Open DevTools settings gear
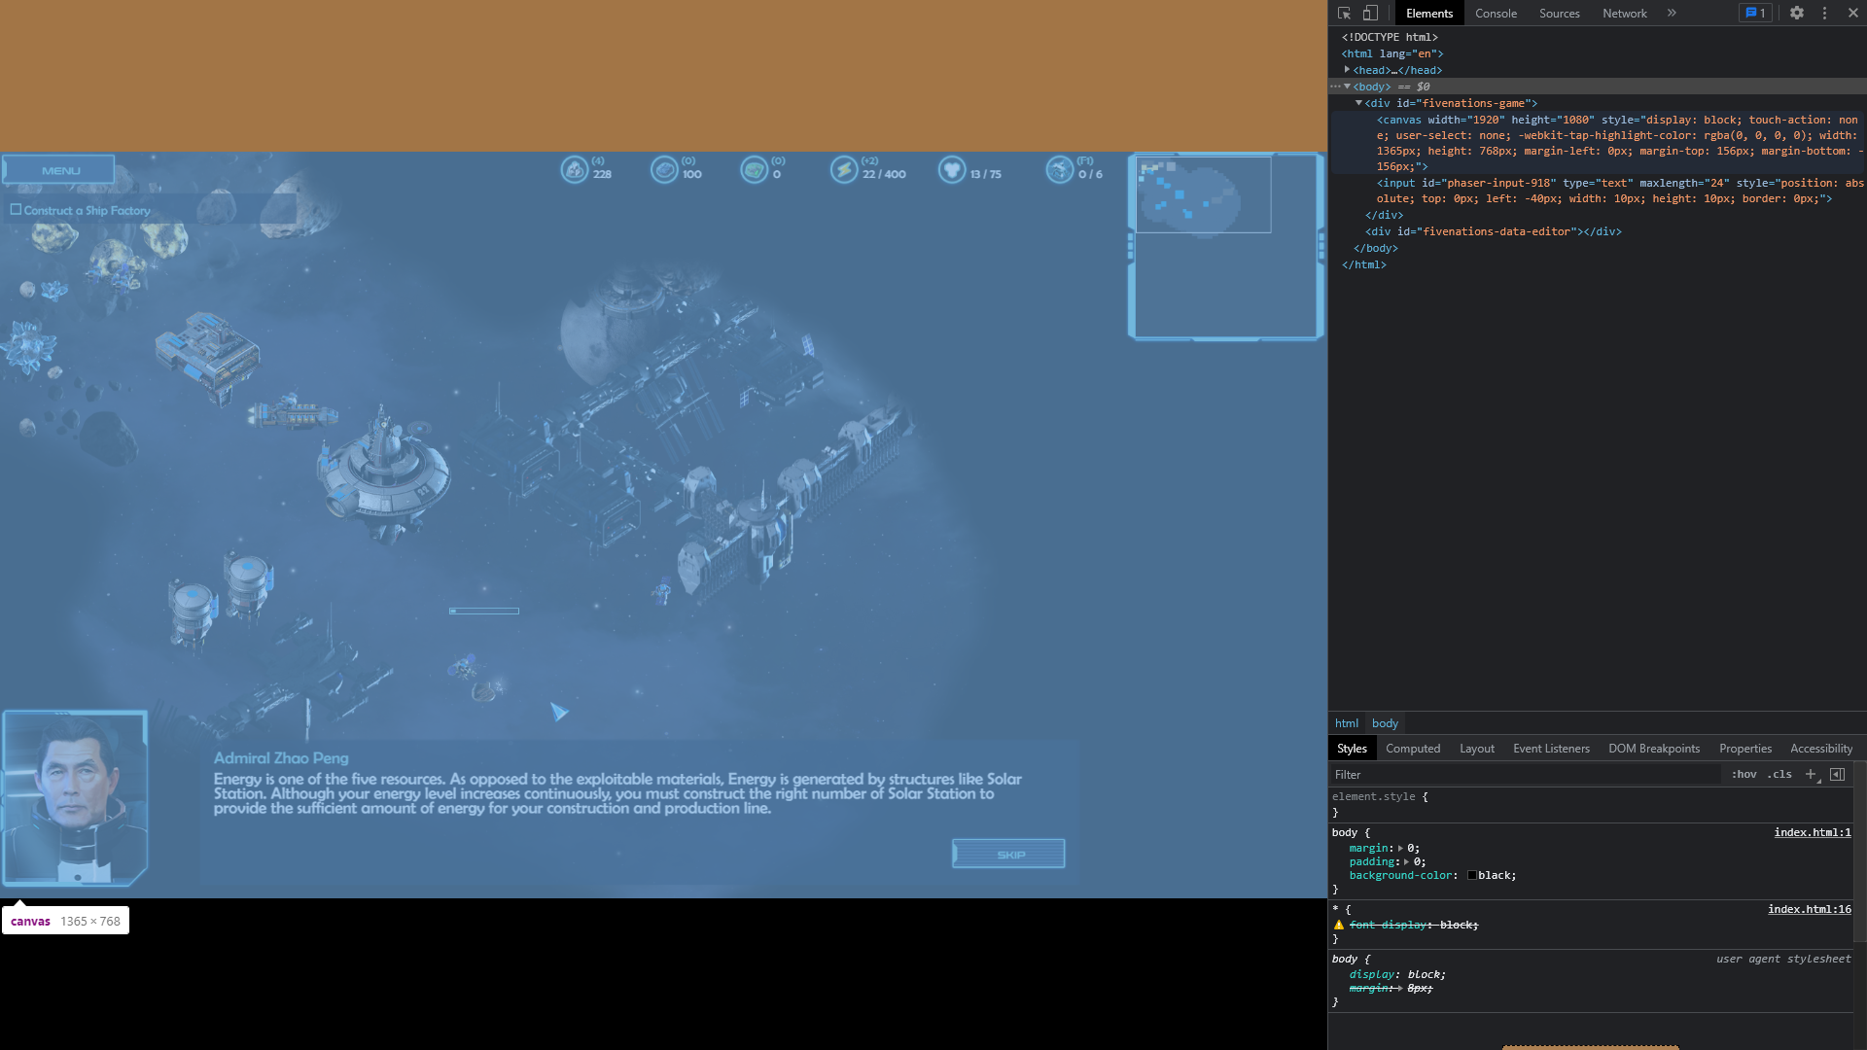Image resolution: width=1867 pixels, height=1050 pixels. tap(1797, 14)
